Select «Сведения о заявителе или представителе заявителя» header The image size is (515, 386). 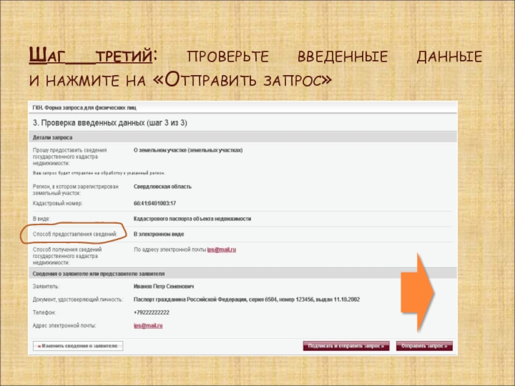click(x=98, y=273)
